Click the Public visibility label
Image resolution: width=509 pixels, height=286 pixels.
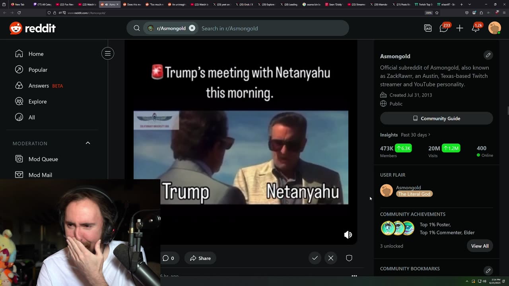point(396,104)
